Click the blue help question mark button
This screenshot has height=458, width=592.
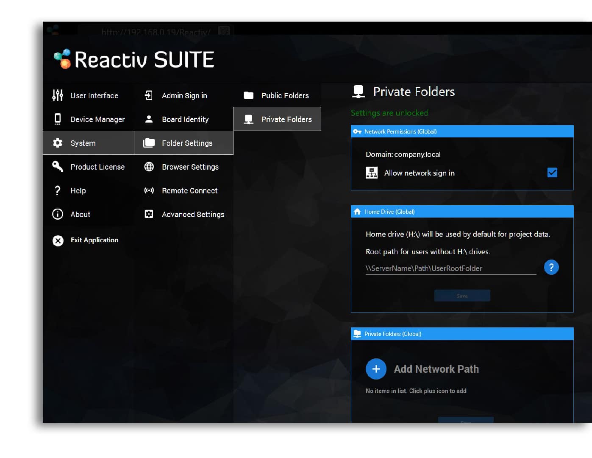[x=551, y=267]
